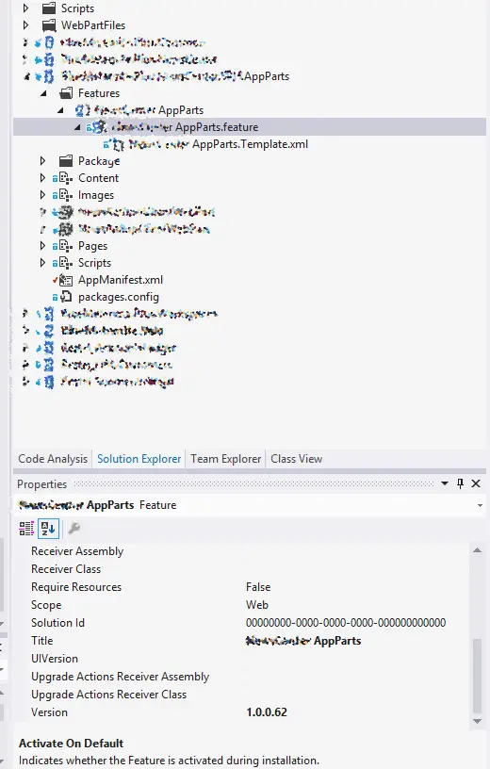Select the Images node label
Image resolution: width=490 pixels, height=769 pixels.
click(x=96, y=195)
